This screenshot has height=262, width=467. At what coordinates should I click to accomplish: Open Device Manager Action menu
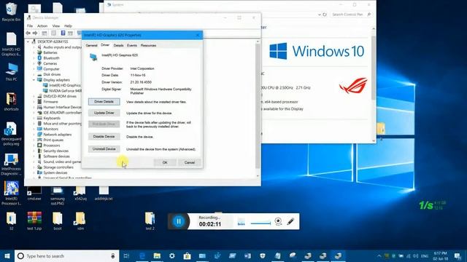point(42,26)
